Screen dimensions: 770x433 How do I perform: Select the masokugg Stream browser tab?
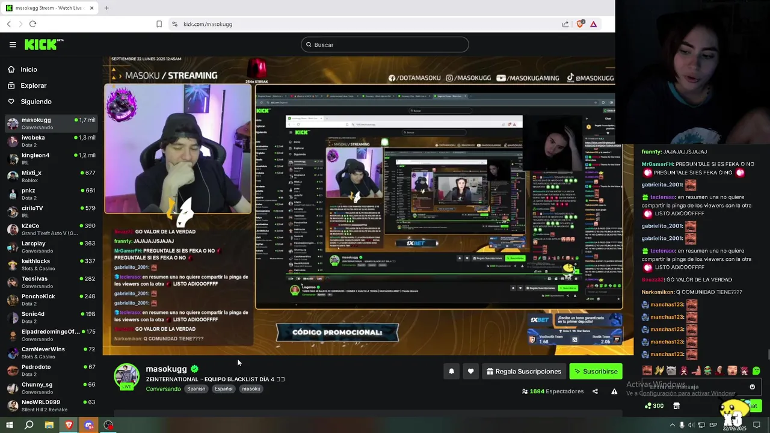click(x=49, y=8)
